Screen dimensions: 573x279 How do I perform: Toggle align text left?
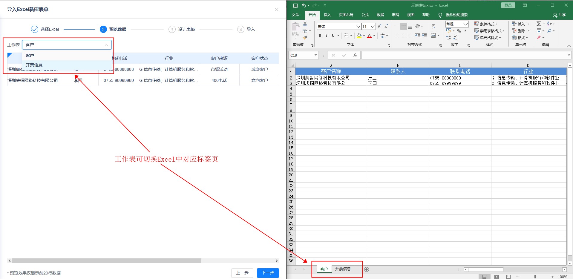[397, 36]
